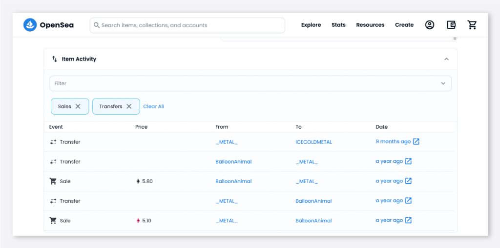
Task: Click the red WETH icon beside 5.10
Action: tap(138, 220)
